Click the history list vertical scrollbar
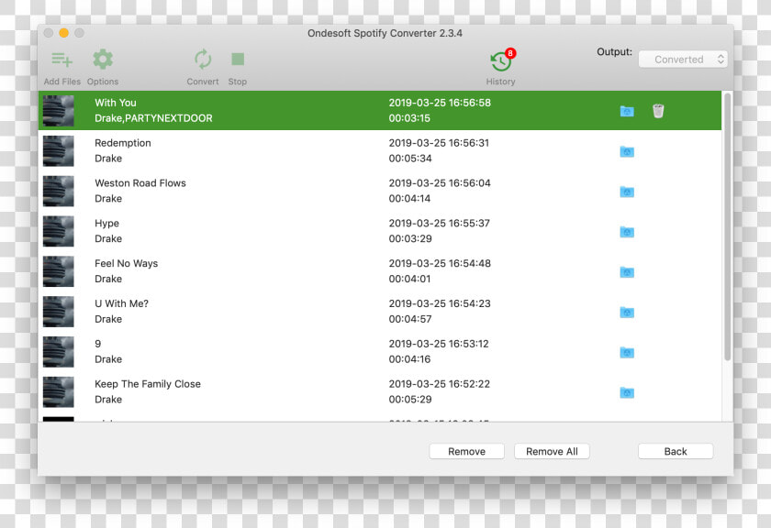771x528 pixels. [727, 227]
